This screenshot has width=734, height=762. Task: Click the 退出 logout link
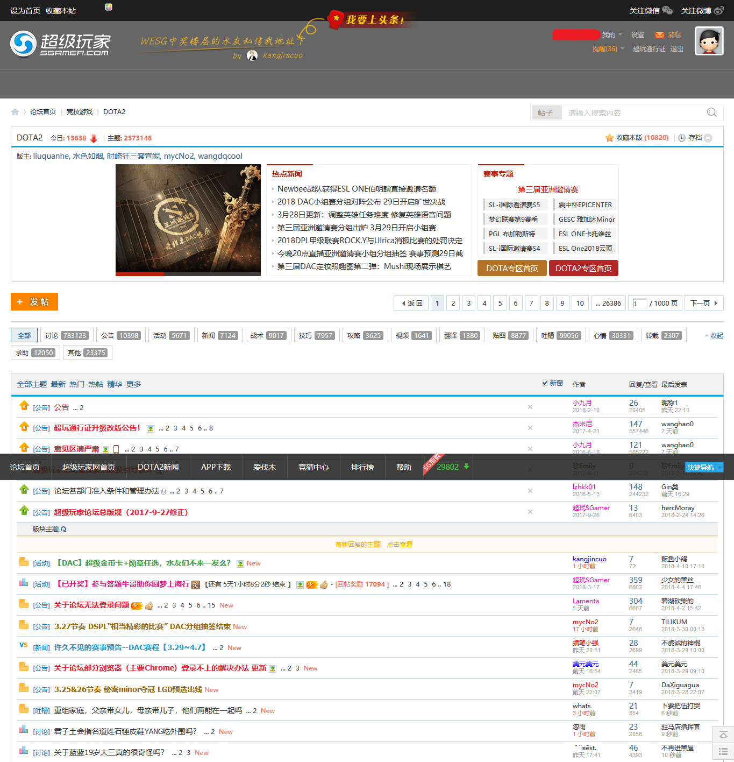pos(677,49)
